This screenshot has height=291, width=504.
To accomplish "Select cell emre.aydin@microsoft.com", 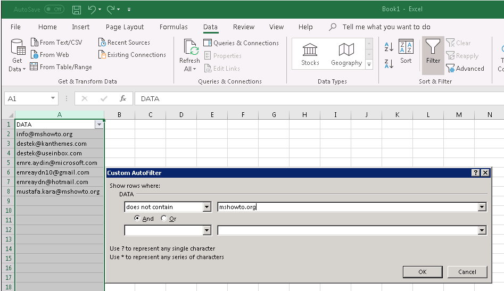I will coord(60,162).
